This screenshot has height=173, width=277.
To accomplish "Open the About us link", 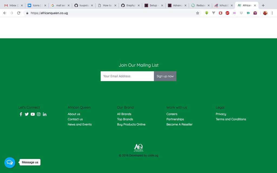I will coord(74,114).
